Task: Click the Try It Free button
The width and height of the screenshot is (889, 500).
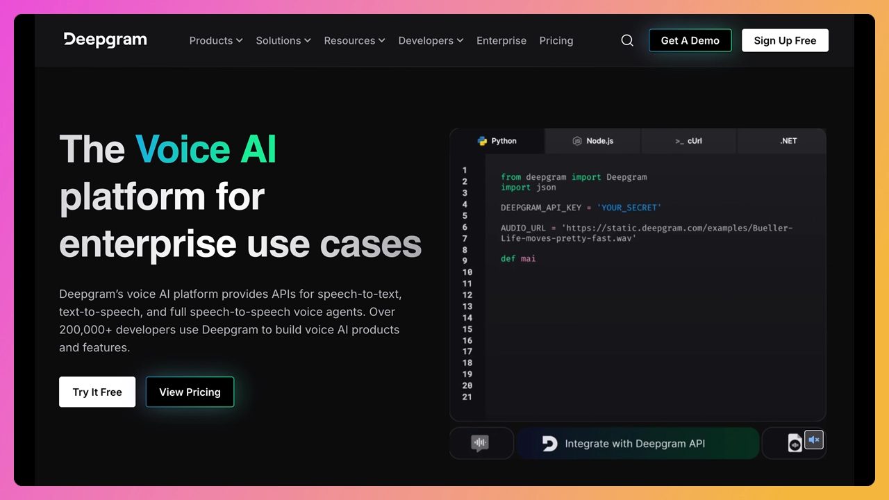Action: [97, 392]
